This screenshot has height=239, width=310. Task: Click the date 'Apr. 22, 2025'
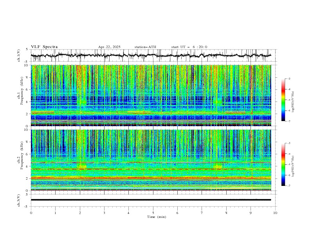[x=109, y=47]
